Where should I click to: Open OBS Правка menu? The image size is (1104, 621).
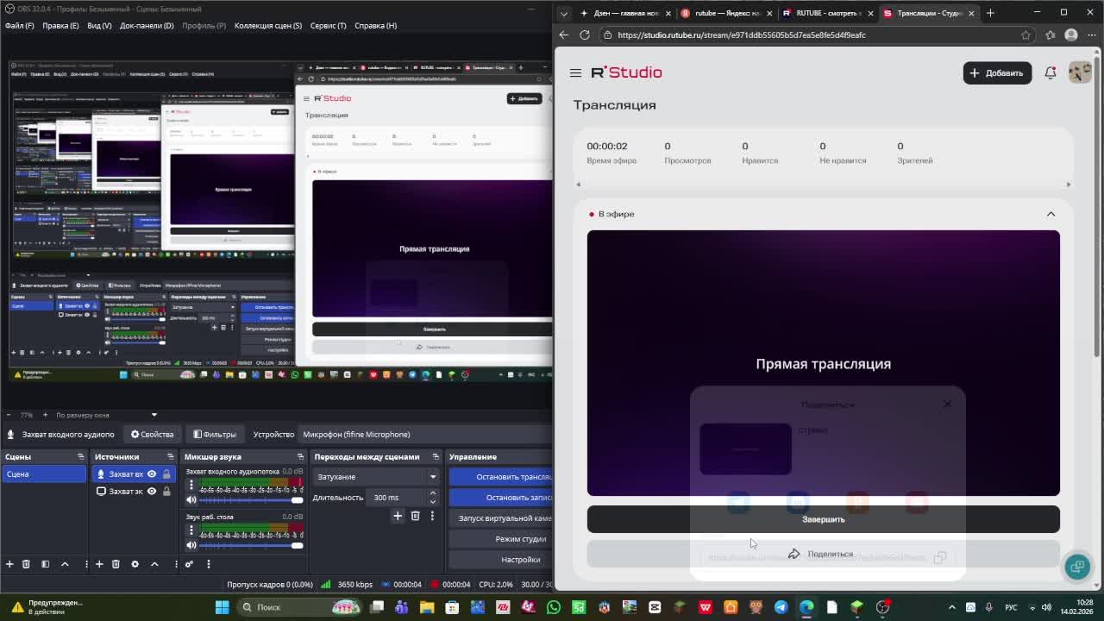(x=60, y=26)
